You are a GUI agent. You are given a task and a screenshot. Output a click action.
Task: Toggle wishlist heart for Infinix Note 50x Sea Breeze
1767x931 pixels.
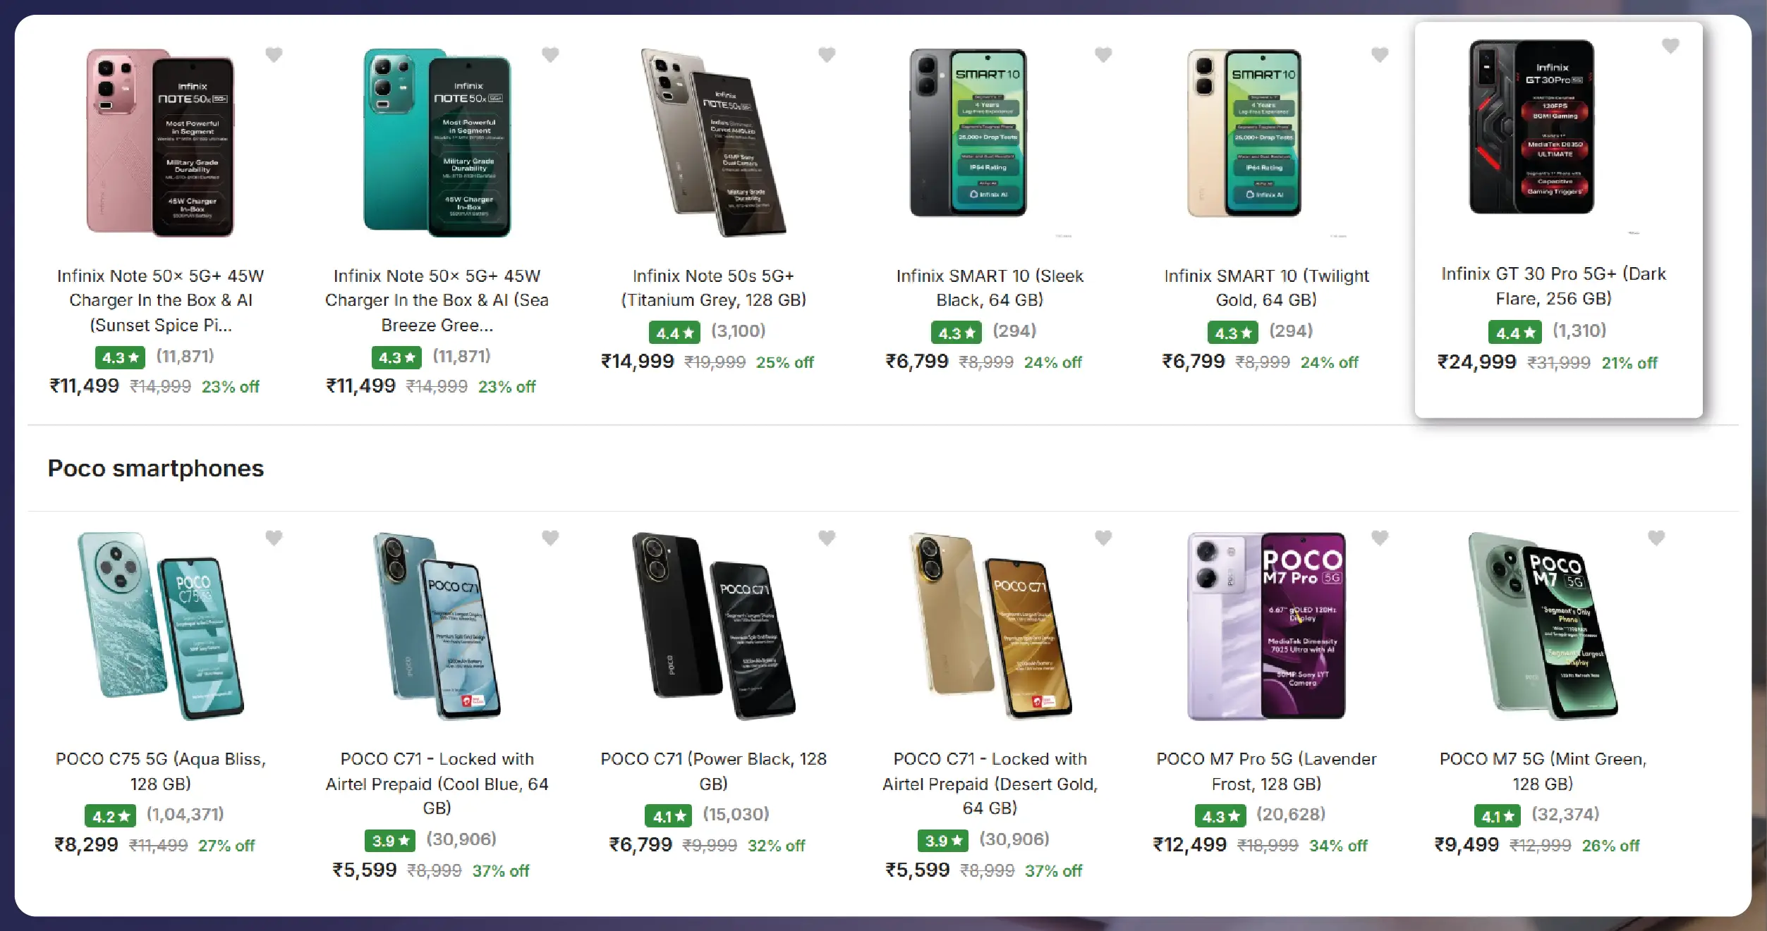coord(550,54)
